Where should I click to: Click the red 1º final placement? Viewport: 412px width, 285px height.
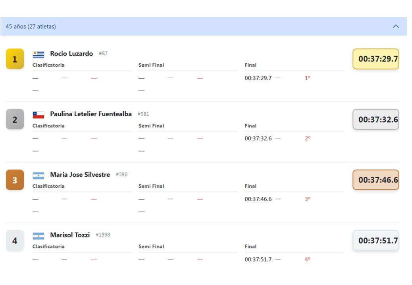coord(307,78)
